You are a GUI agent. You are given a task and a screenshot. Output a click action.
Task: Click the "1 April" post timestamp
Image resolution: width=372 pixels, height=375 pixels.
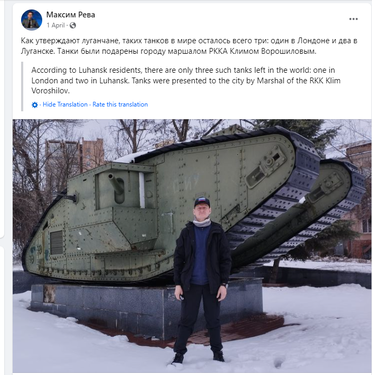click(x=55, y=25)
